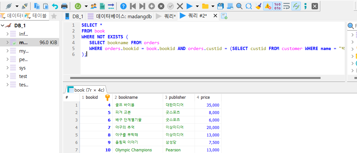Click the Replace text circular arrows icon
This screenshot has height=153, width=357.
[249, 6]
